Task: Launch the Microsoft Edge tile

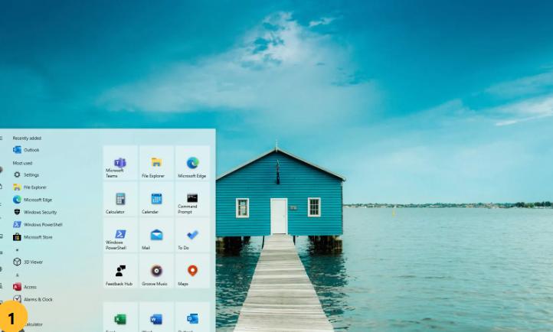Action: (192, 163)
